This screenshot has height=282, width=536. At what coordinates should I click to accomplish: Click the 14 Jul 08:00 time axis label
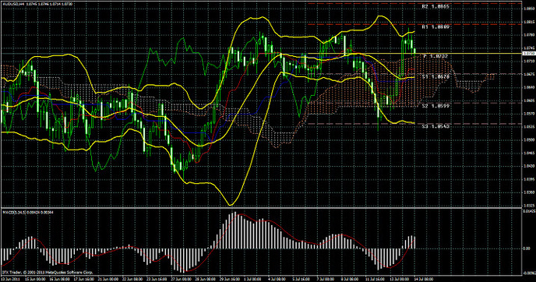tap(424, 279)
